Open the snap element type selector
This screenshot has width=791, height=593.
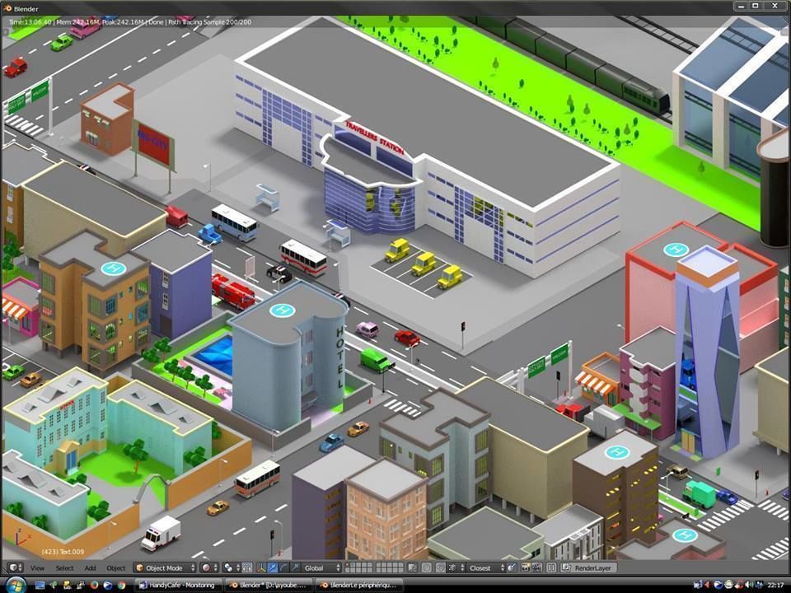coord(455,567)
